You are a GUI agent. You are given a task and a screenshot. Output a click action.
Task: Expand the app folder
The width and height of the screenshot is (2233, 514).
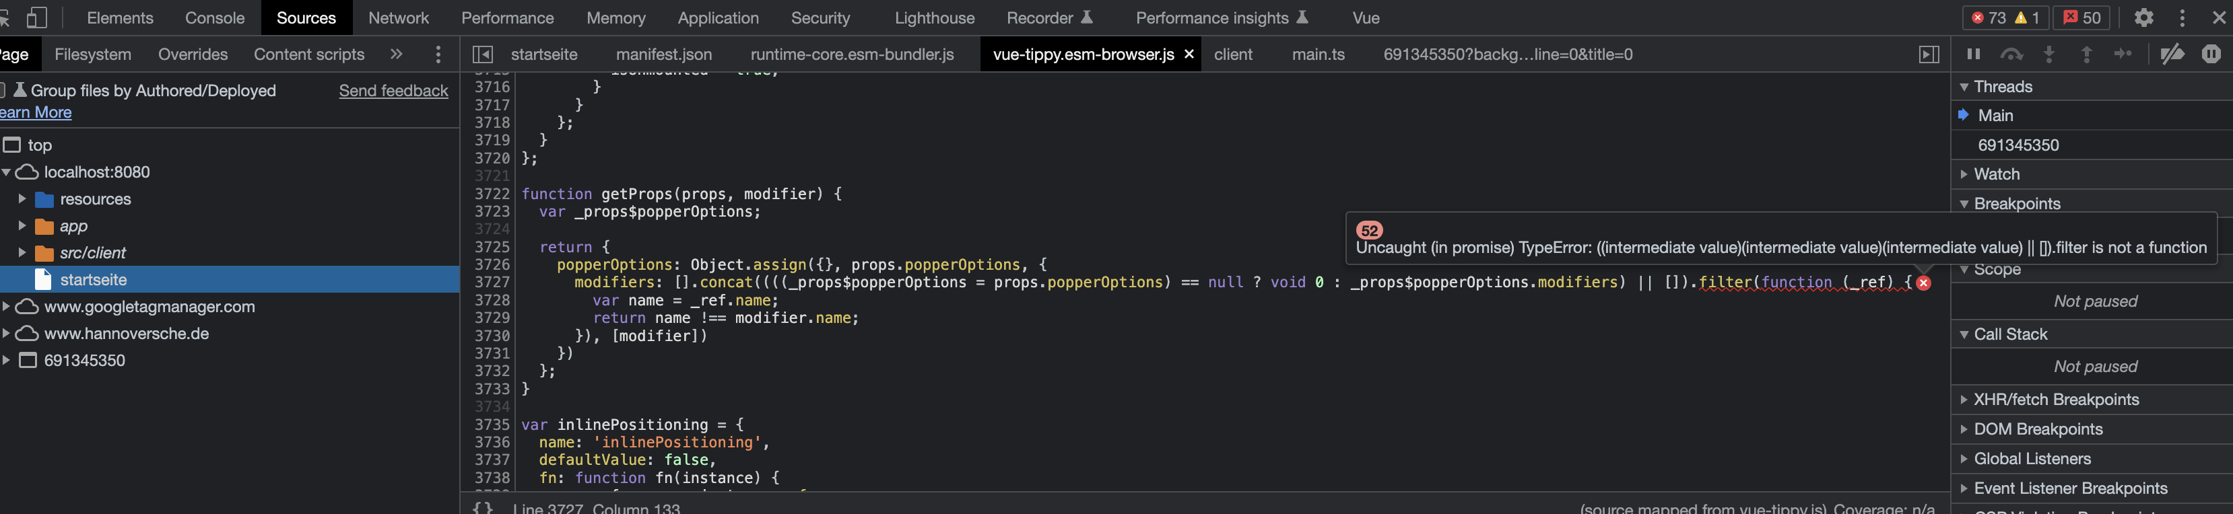point(22,226)
